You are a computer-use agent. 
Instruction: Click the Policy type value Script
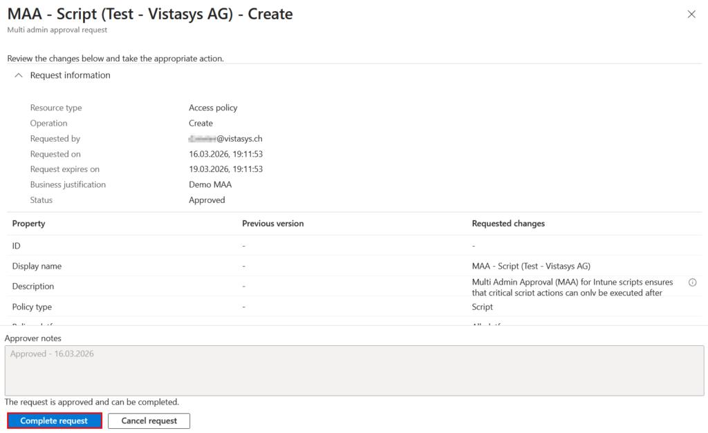482,307
